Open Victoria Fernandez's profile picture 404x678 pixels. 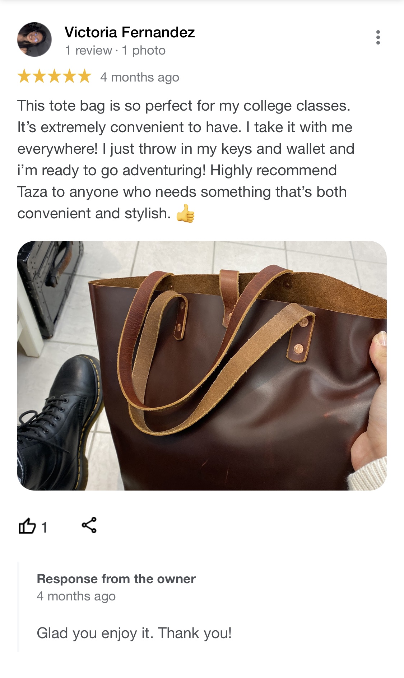tap(34, 40)
